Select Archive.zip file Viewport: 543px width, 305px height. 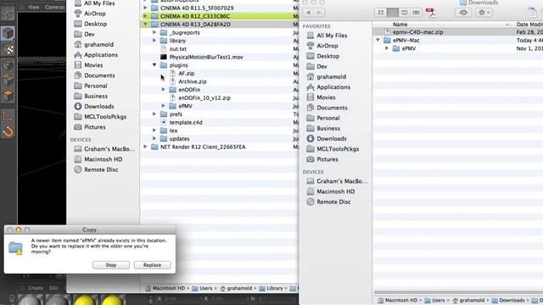click(193, 81)
